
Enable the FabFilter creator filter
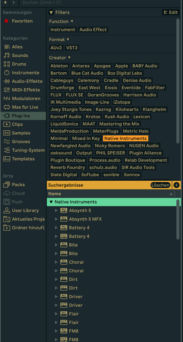[x=155, y=88]
